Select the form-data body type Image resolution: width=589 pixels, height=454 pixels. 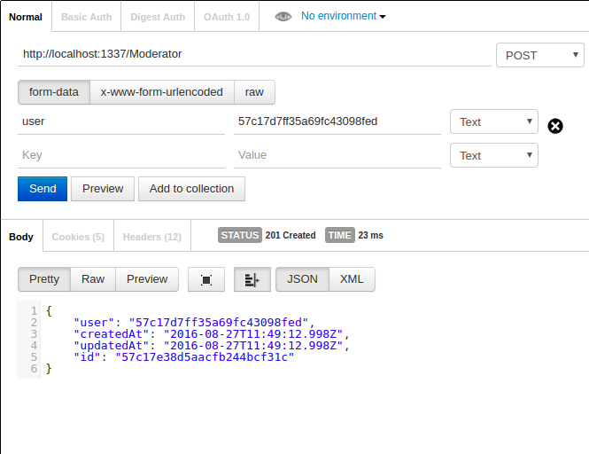[x=54, y=91]
